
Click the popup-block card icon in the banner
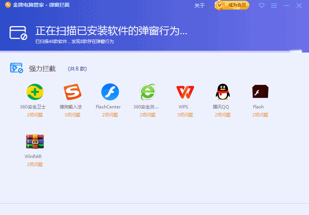(x=18, y=32)
